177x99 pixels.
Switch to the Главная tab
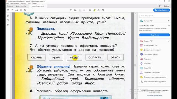pos(10,6)
